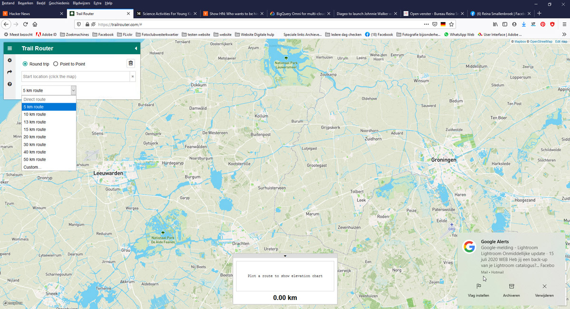Choose the Custom... route option
The width and height of the screenshot is (570, 309).
coord(49,167)
